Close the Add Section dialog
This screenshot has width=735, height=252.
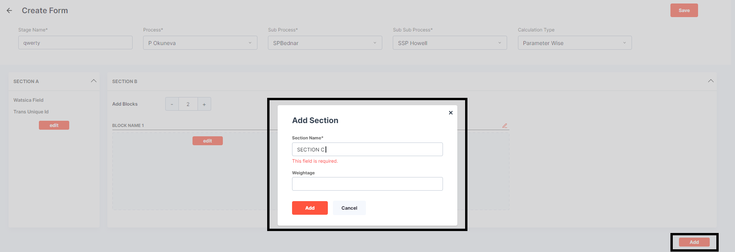tap(451, 113)
